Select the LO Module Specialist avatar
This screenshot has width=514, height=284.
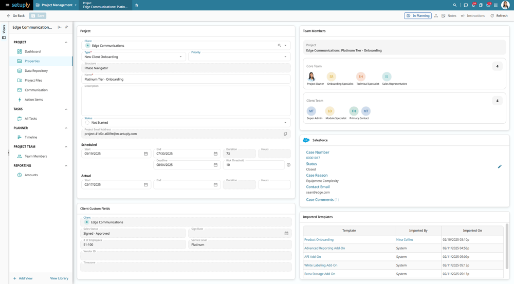(330, 111)
